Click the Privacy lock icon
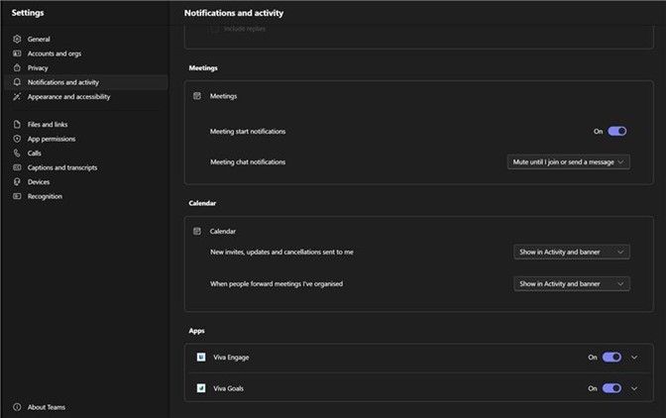666x418 pixels. tap(17, 68)
